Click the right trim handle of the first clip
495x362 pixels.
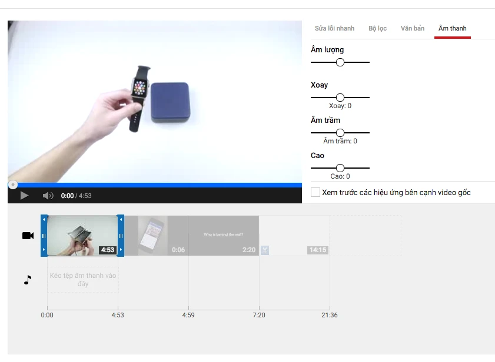[120, 235]
